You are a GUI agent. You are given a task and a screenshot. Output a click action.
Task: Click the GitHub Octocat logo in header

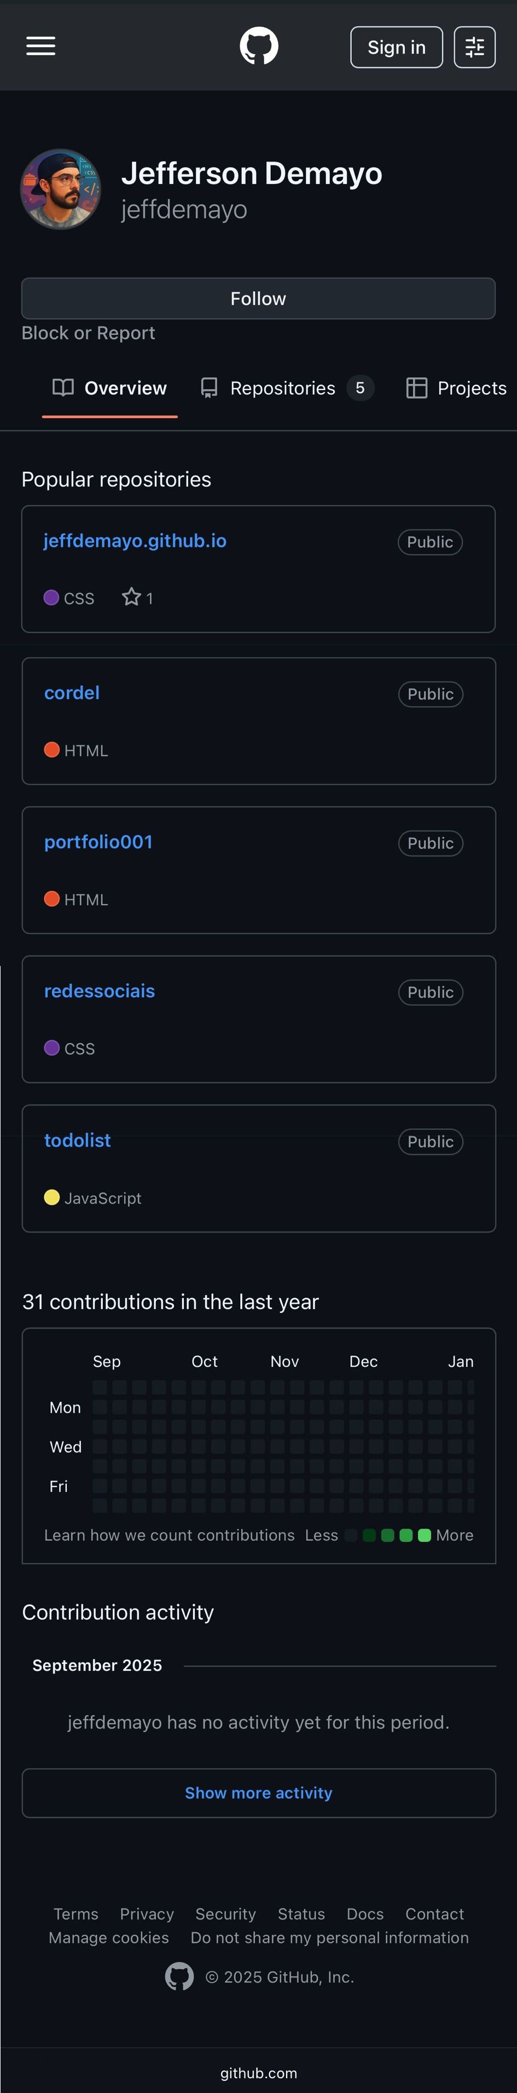pos(259,47)
